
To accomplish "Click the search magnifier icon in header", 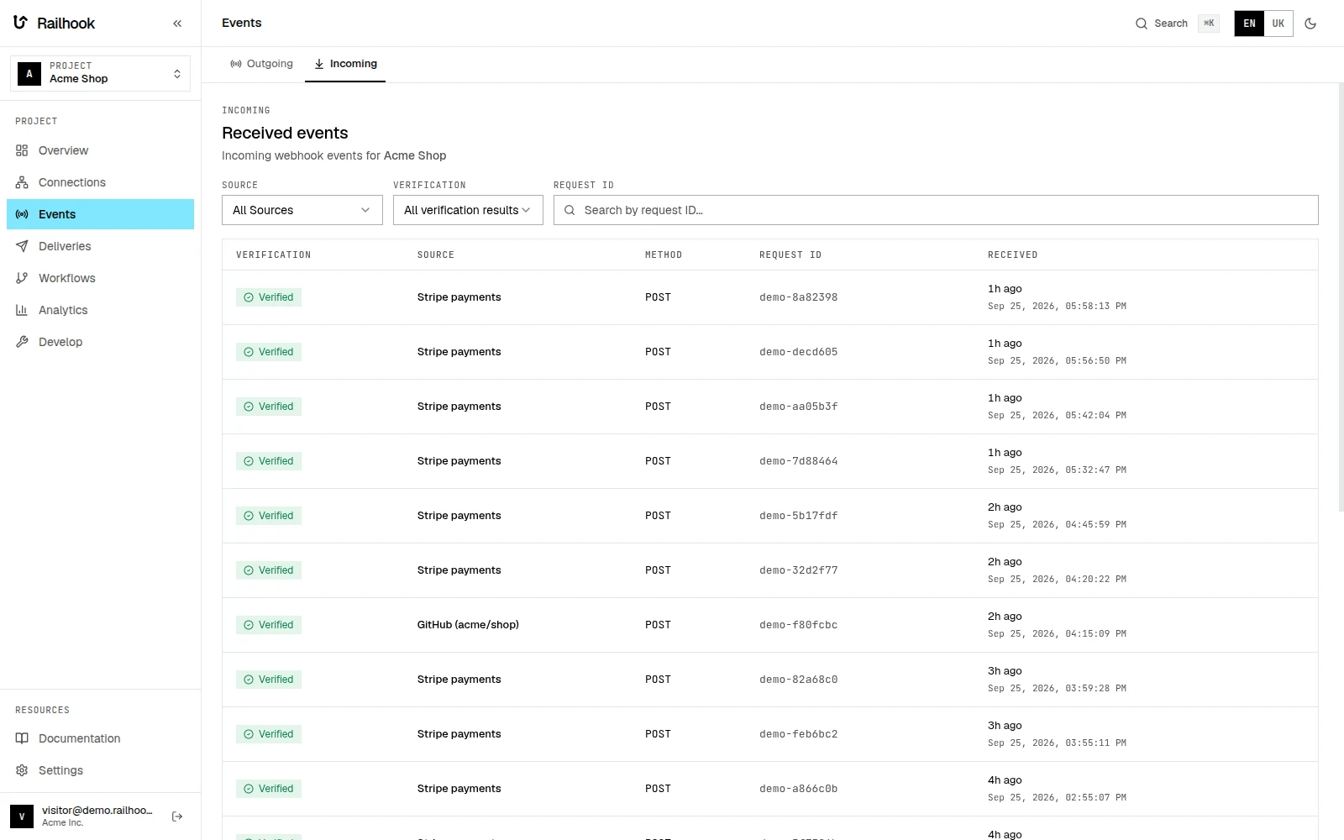I will [1142, 24].
